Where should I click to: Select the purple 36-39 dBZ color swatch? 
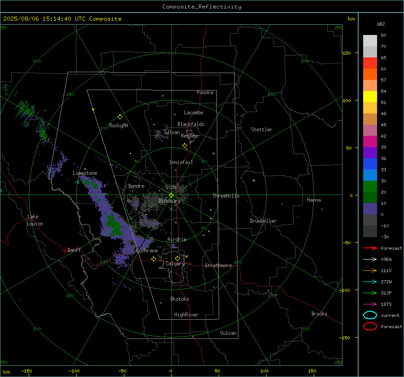coord(370,152)
